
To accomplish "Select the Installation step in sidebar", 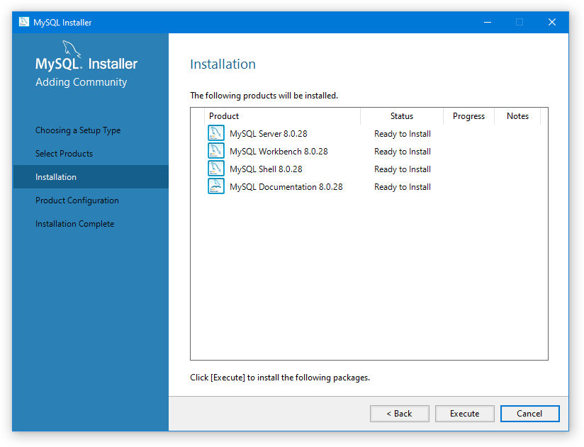I will point(56,177).
